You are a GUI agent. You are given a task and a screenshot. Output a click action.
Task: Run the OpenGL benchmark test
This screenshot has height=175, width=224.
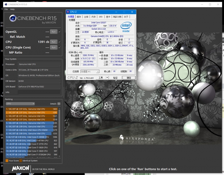tap(54, 32)
